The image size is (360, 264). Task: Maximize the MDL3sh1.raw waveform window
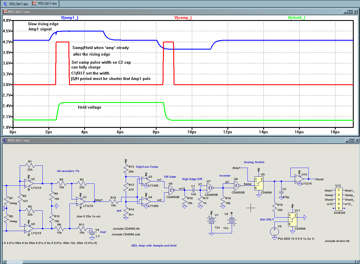pos(350,12)
